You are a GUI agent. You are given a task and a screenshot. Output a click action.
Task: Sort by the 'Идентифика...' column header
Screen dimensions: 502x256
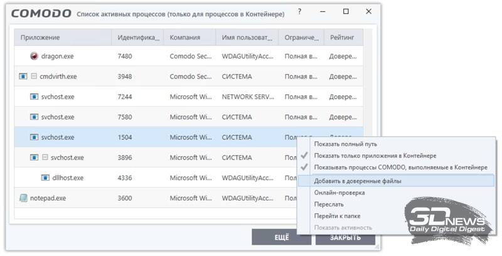click(x=137, y=38)
